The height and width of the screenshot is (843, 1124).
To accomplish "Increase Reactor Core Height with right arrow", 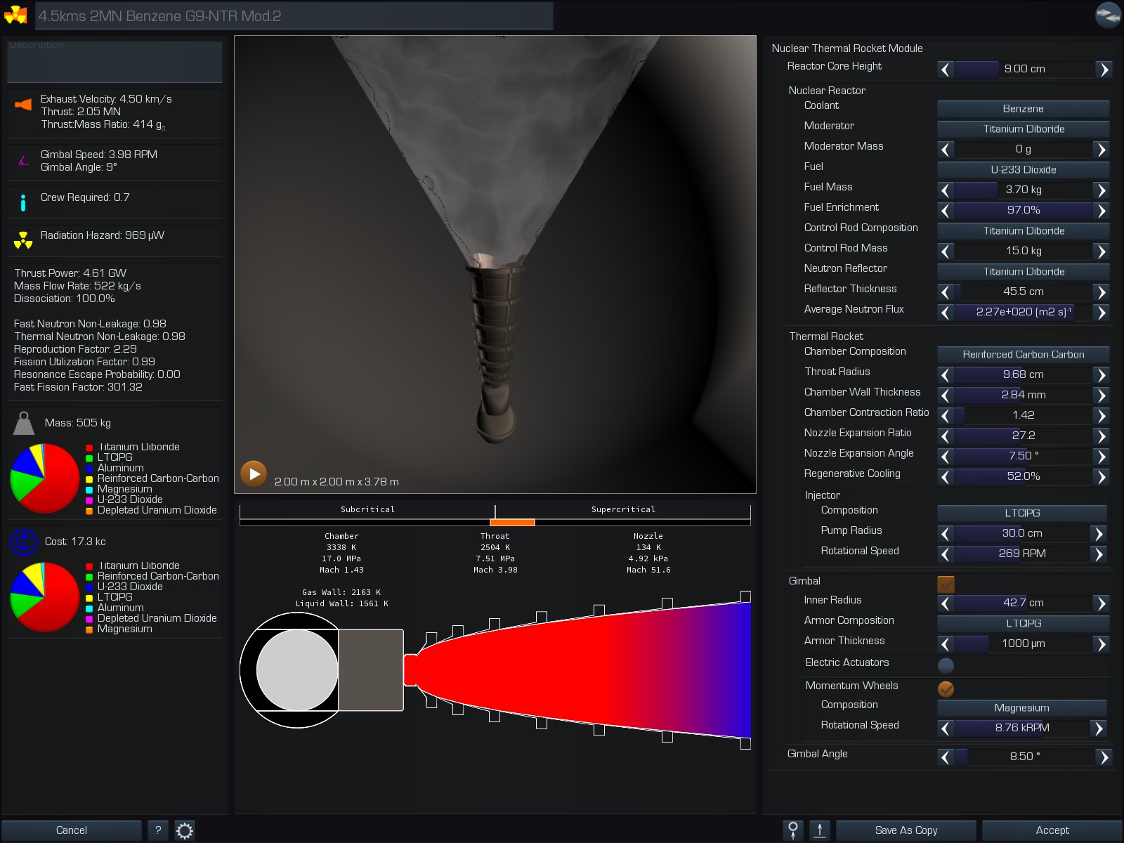I will (1104, 70).
